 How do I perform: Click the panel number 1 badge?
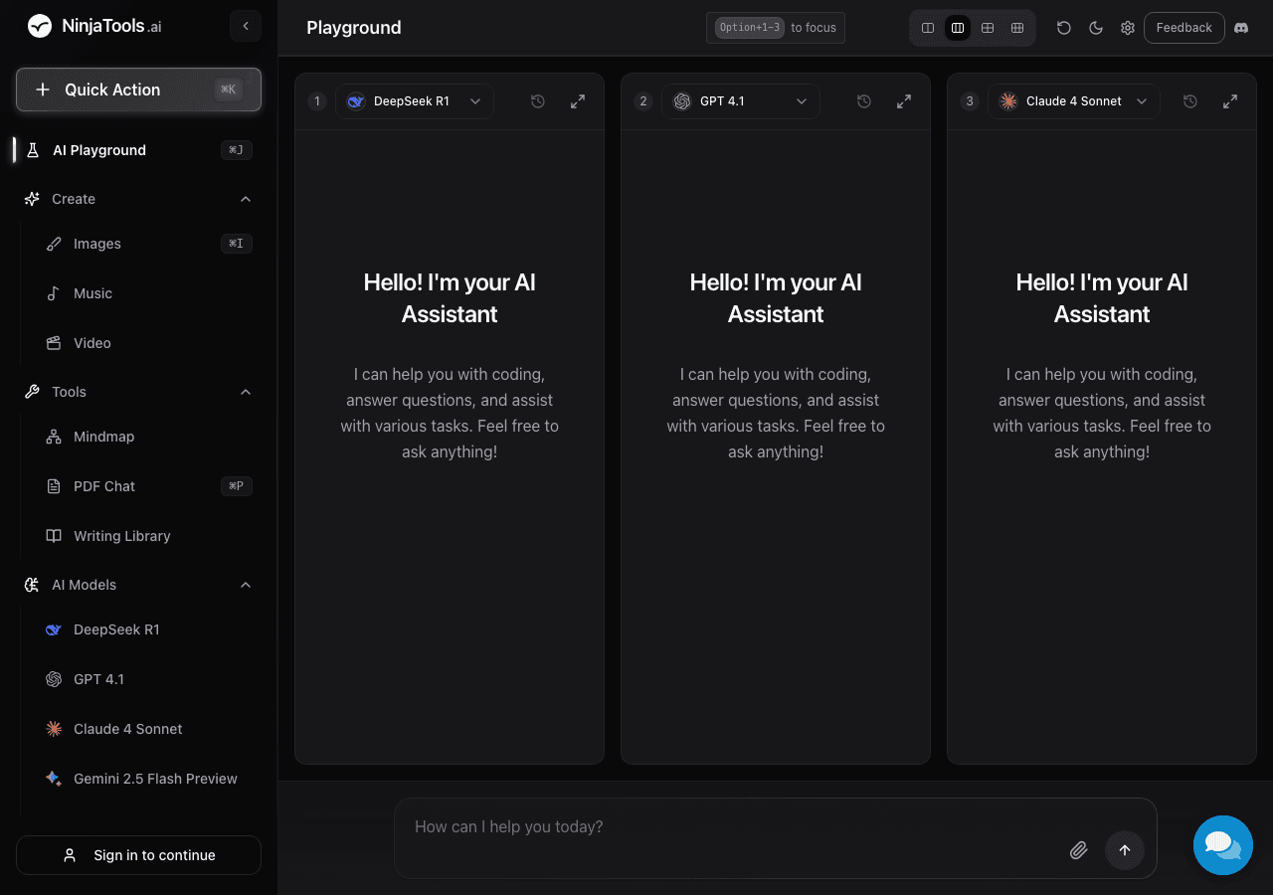click(317, 101)
